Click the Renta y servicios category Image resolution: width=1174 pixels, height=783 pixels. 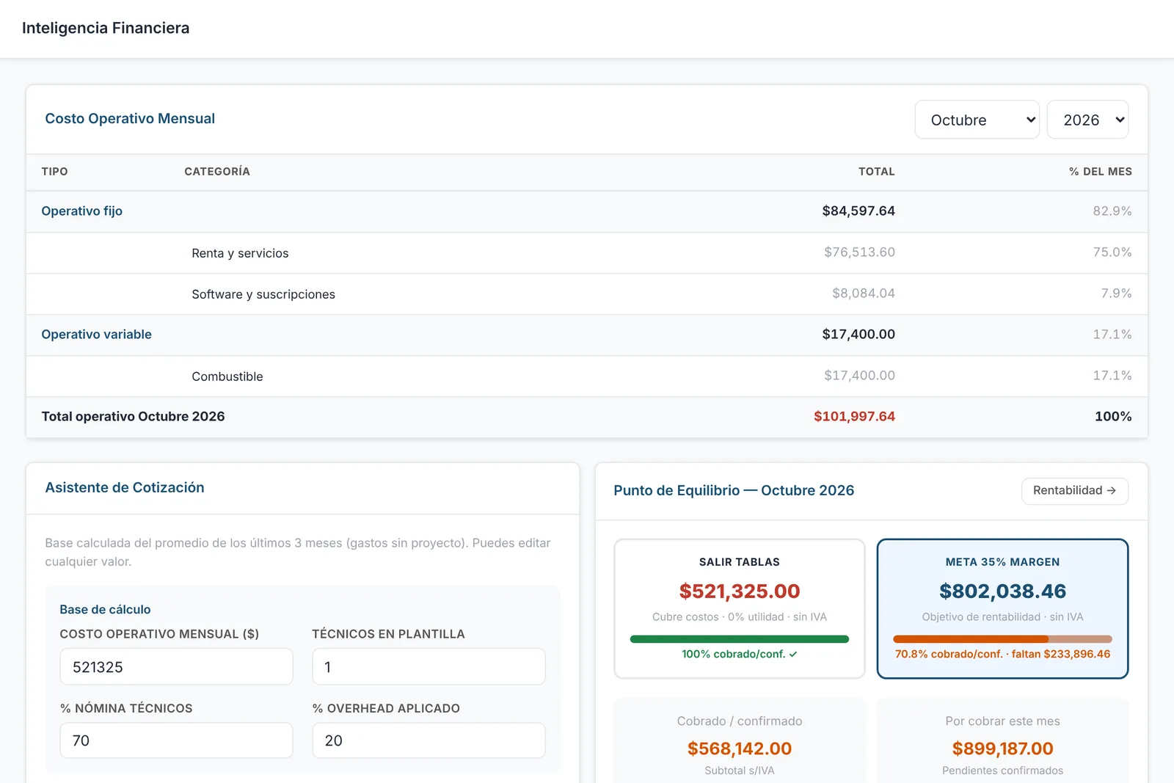pyautogui.click(x=240, y=253)
